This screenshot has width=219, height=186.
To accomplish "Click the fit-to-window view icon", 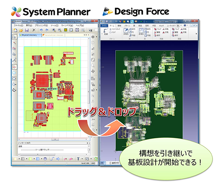I will [x=77, y=30].
